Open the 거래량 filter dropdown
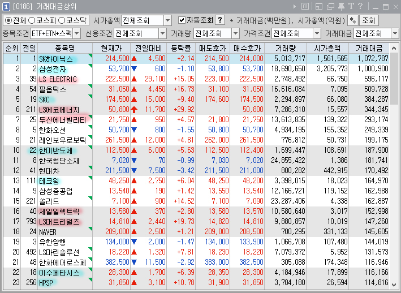This screenshot has width=401, height=293. (x=235, y=33)
